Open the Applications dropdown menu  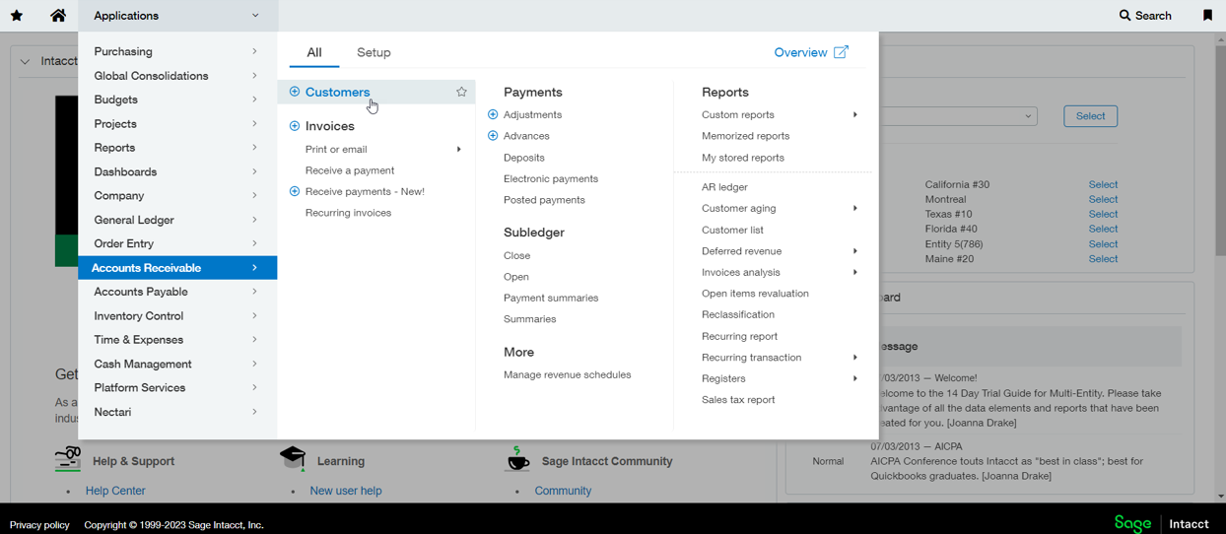(177, 16)
